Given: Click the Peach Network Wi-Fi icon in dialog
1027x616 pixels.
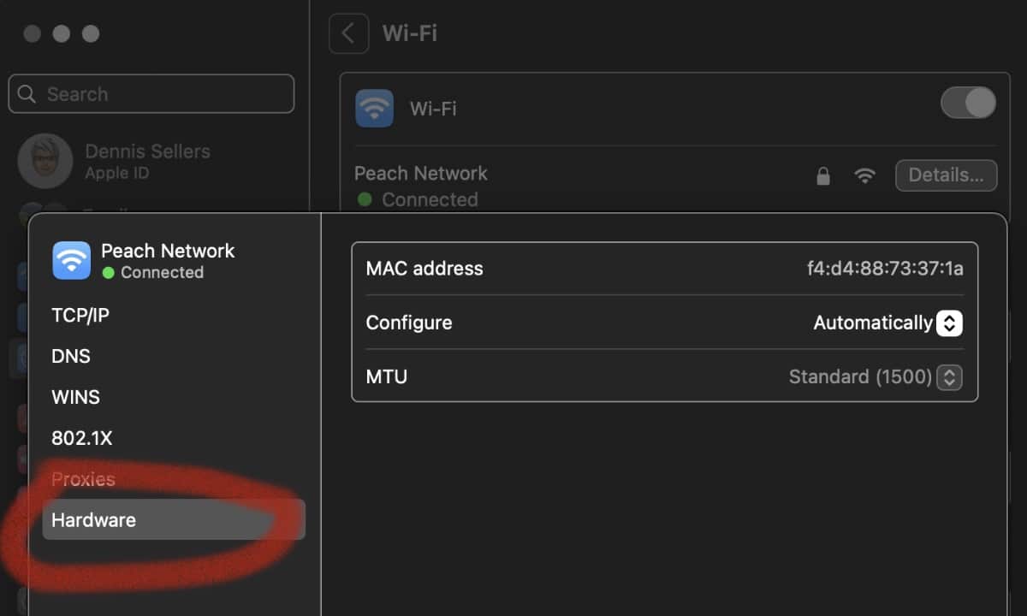Looking at the screenshot, I should pyautogui.click(x=71, y=260).
